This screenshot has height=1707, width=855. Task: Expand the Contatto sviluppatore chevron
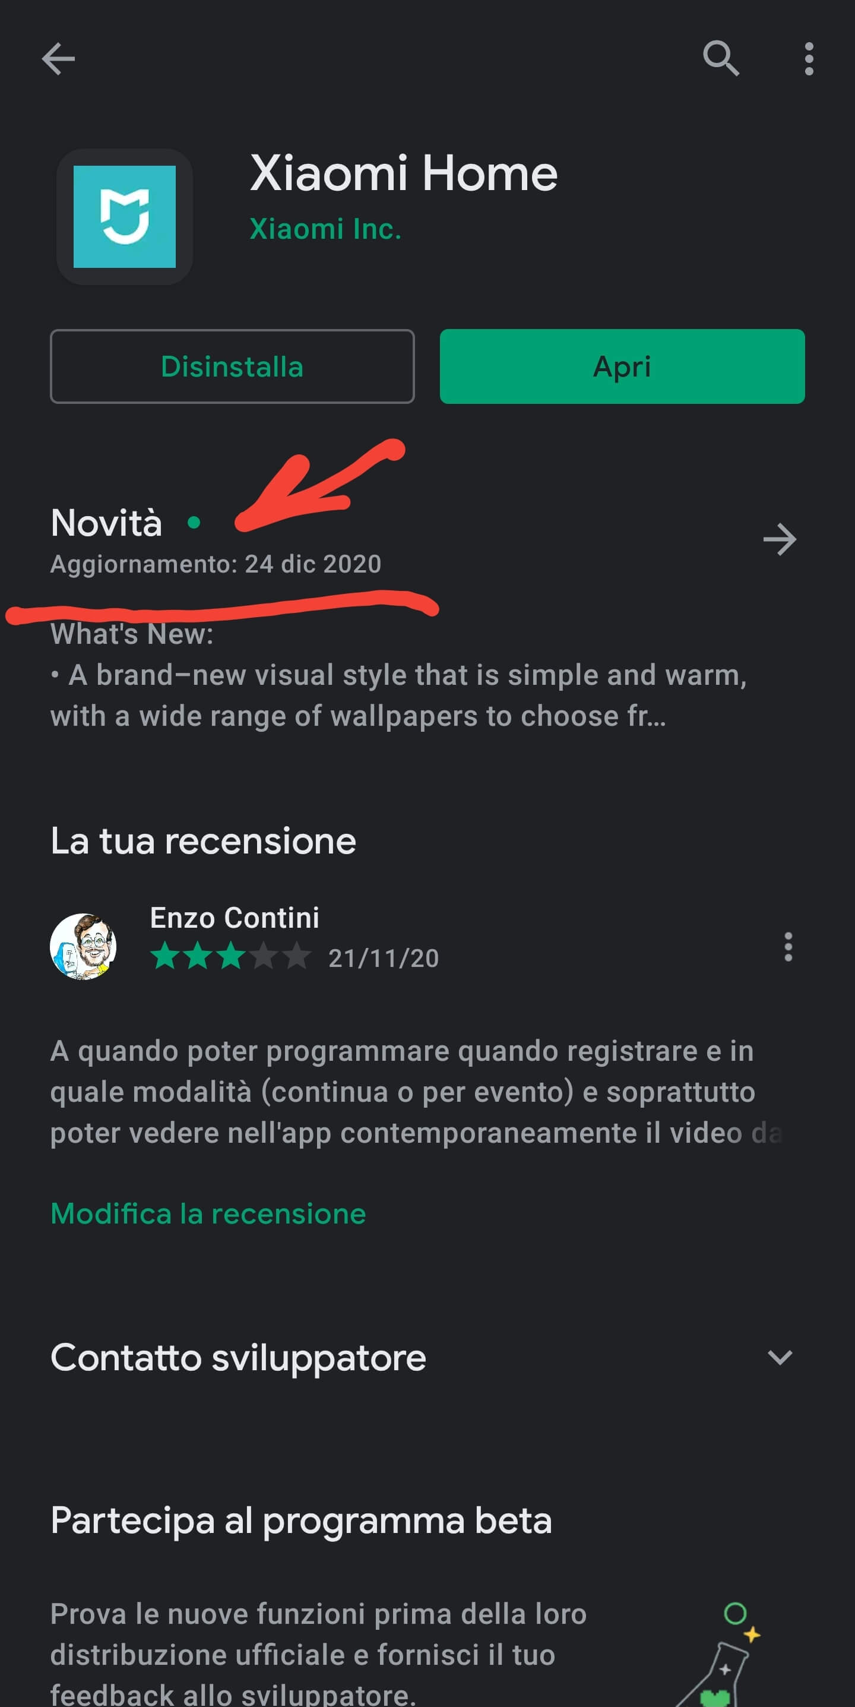780,1357
